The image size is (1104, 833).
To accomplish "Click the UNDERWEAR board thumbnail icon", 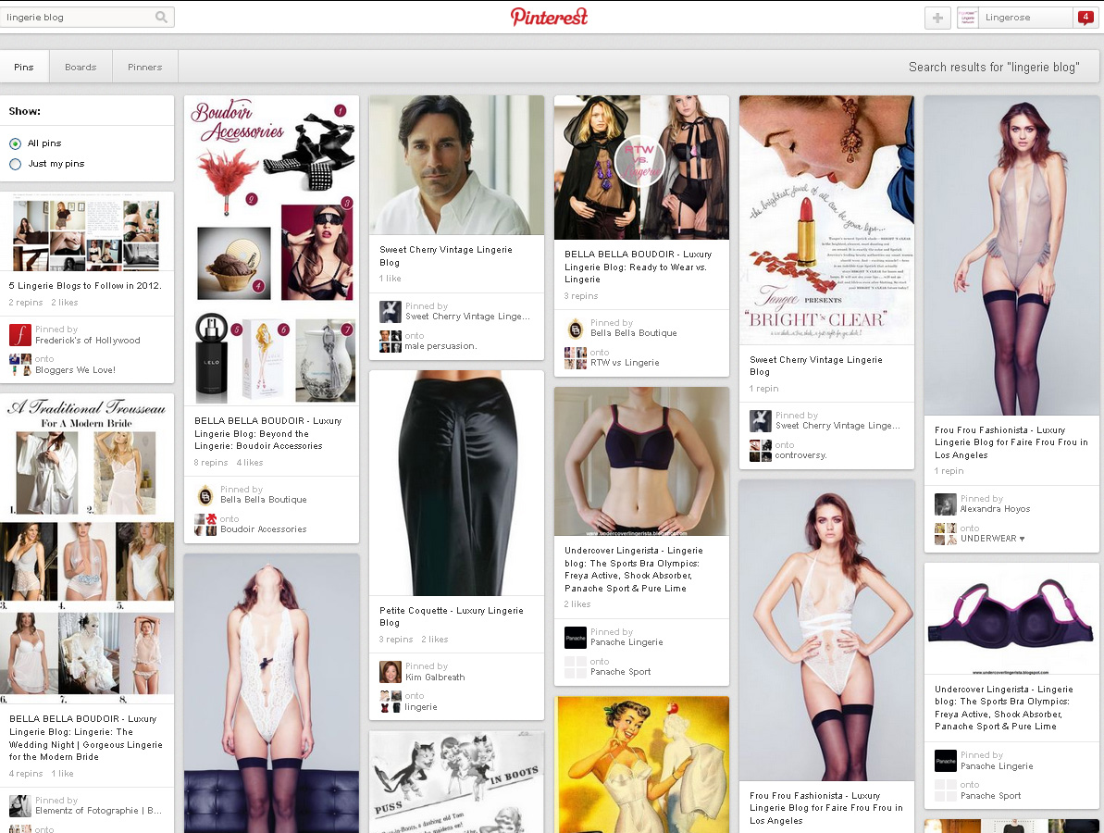I will (945, 534).
